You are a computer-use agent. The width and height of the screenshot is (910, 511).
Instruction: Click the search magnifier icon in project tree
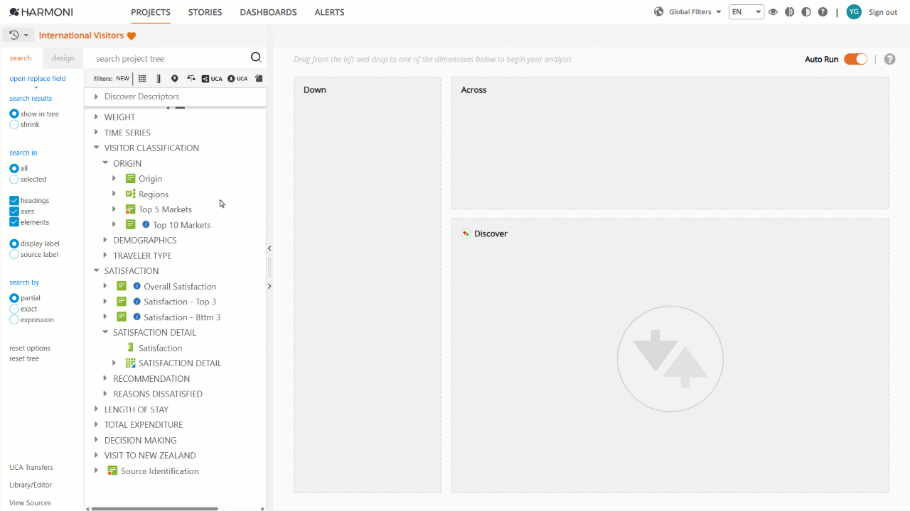click(x=256, y=58)
